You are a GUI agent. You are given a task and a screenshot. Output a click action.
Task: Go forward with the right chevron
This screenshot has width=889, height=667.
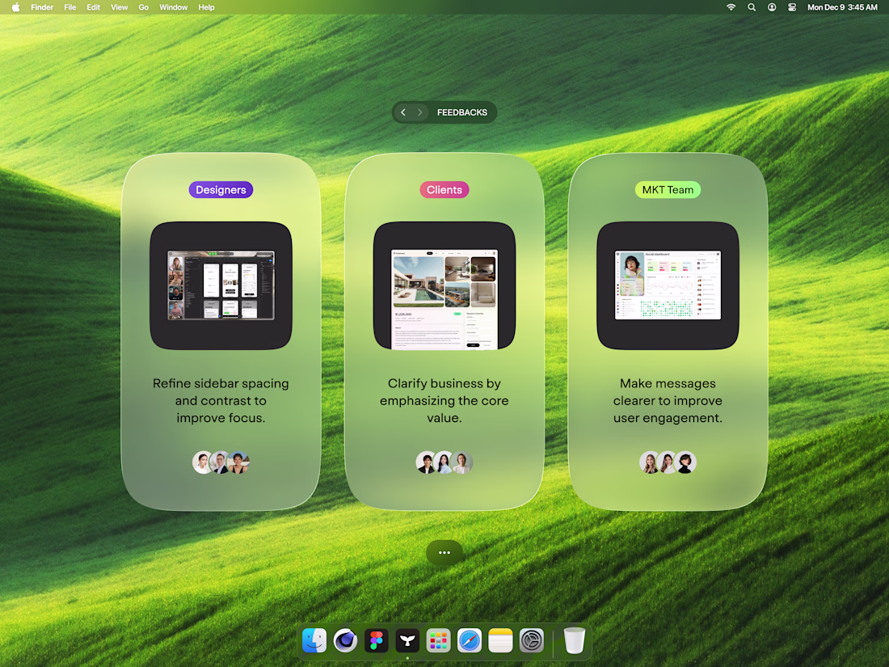(420, 112)
